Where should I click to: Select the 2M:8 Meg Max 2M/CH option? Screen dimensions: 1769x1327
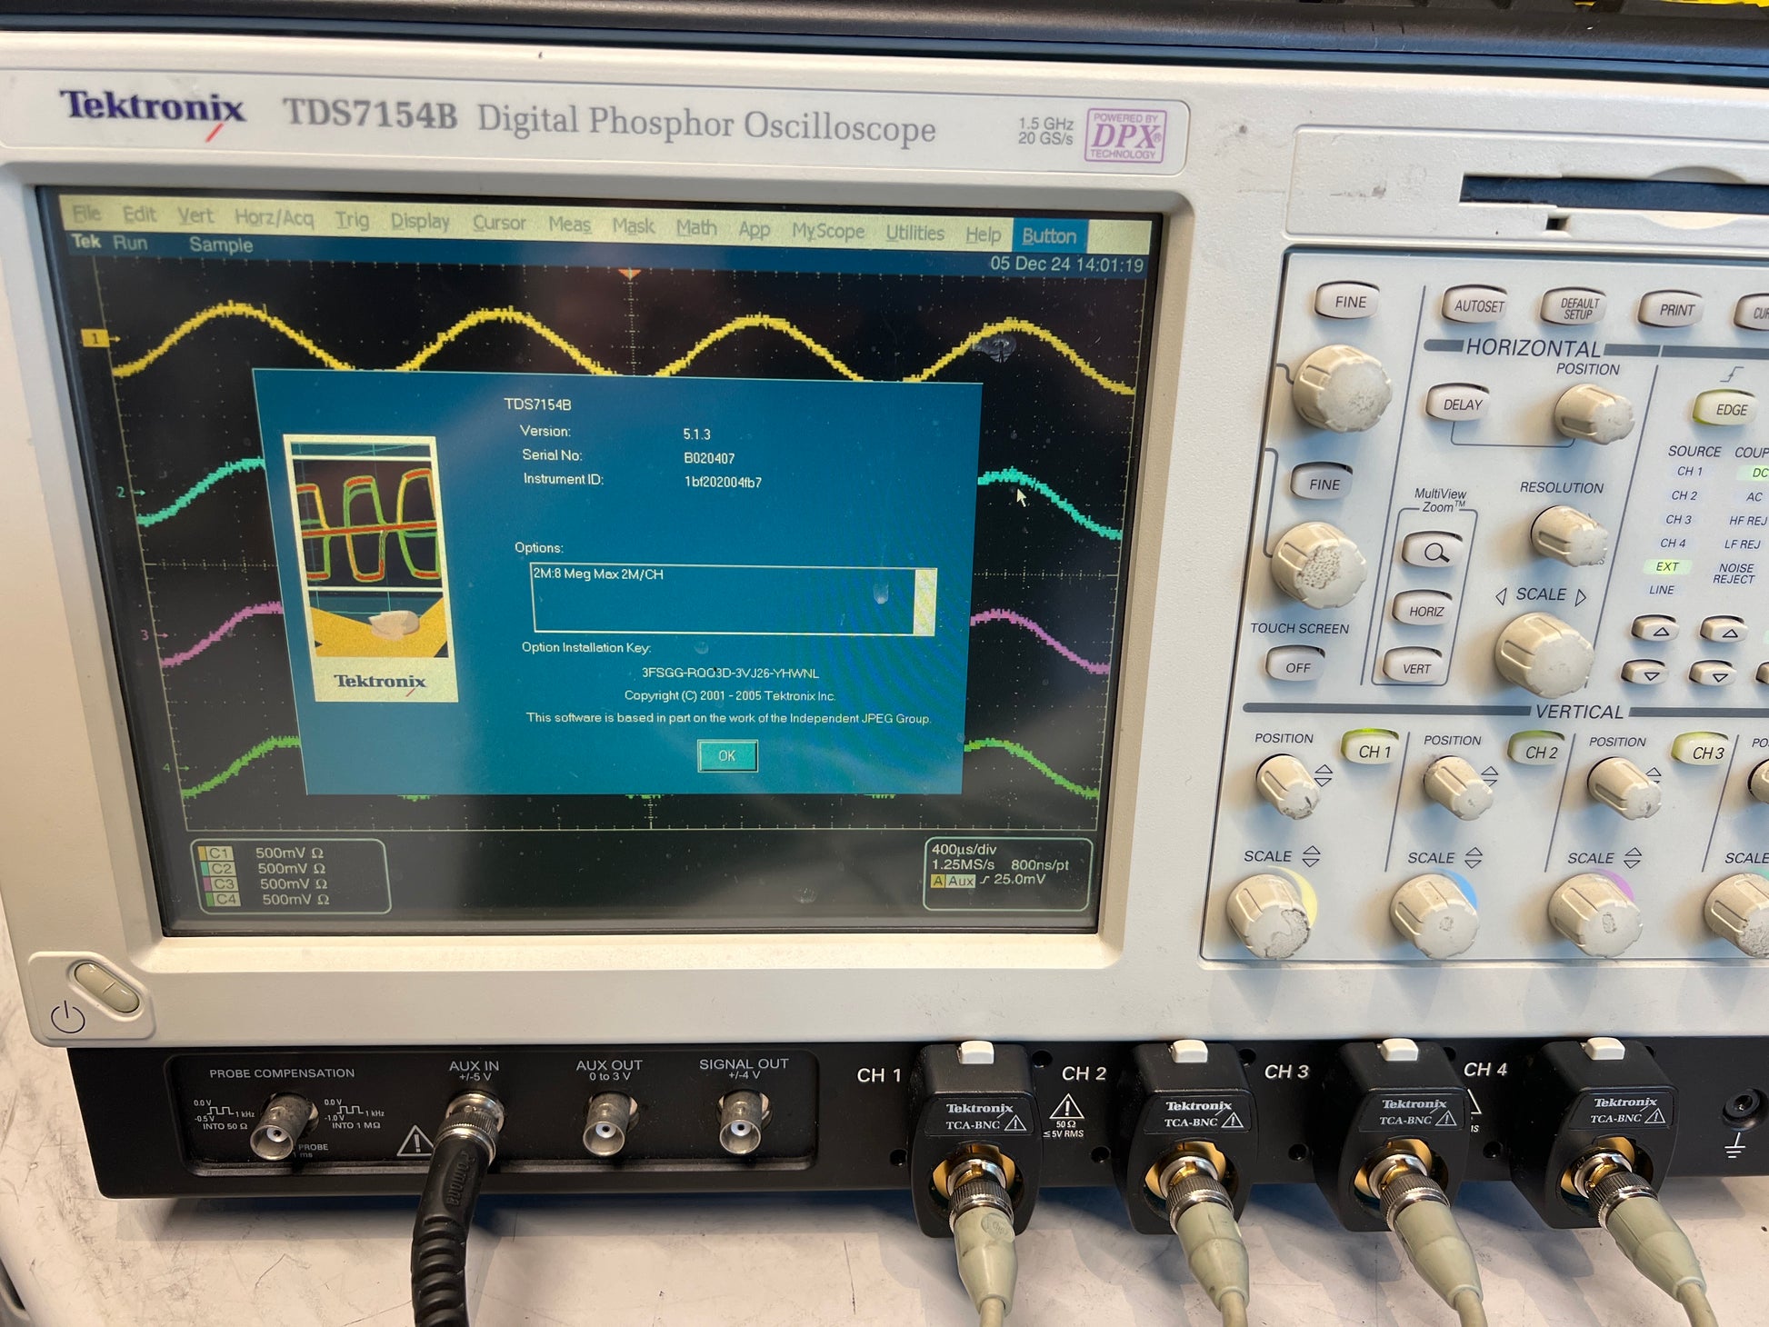tap(598, 574)
